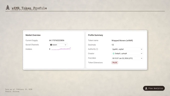Click the pine tree logo beside the title
This screenshot has height=96, width=170.
(7, 7)
